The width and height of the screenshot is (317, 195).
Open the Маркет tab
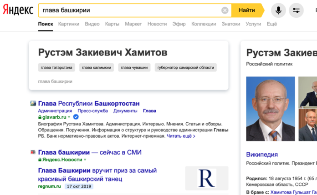133,24
